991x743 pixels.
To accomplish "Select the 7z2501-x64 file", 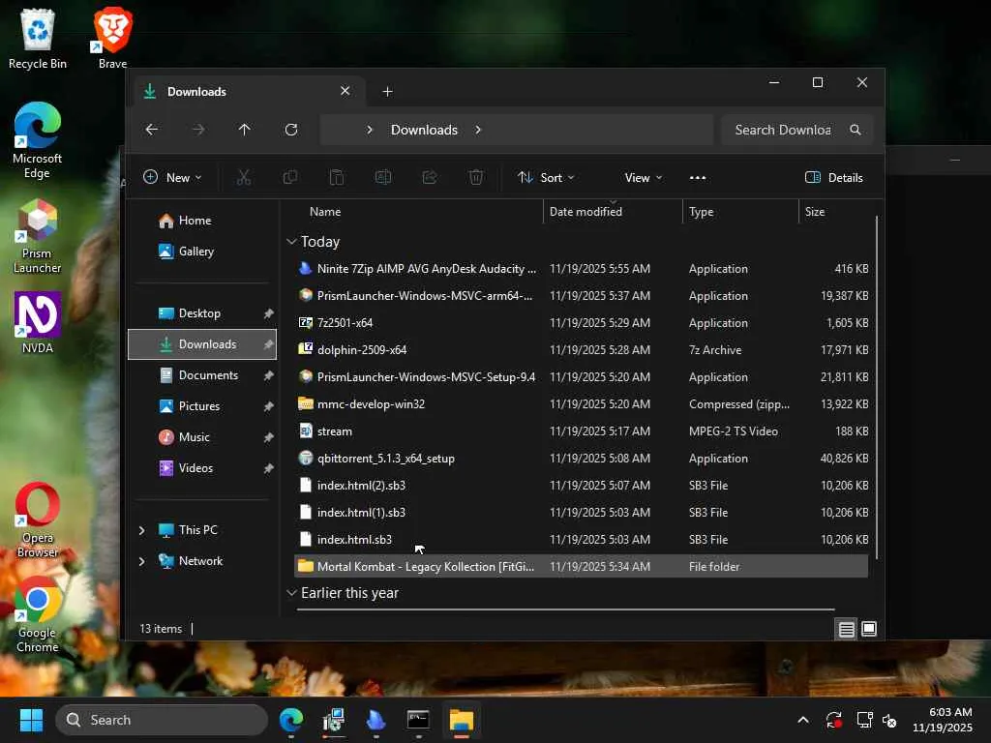I will pos(581,323).
